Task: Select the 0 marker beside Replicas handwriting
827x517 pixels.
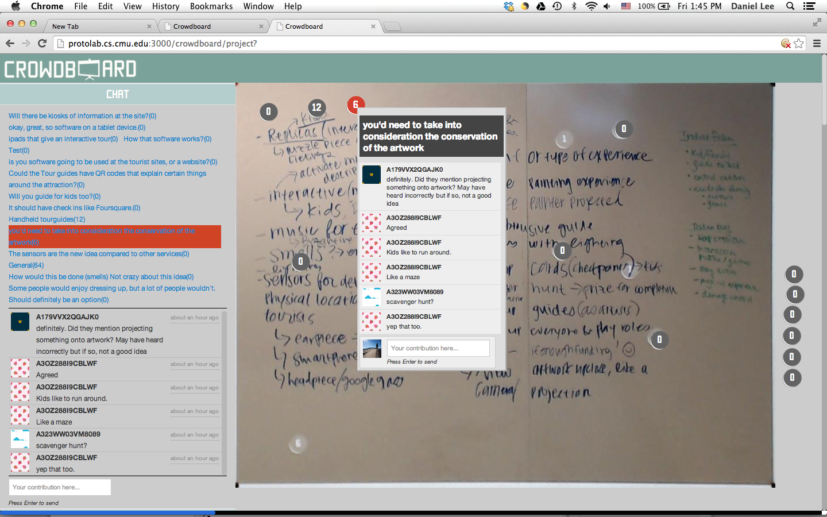Action: pyautogui.click(x=268, y=111)
